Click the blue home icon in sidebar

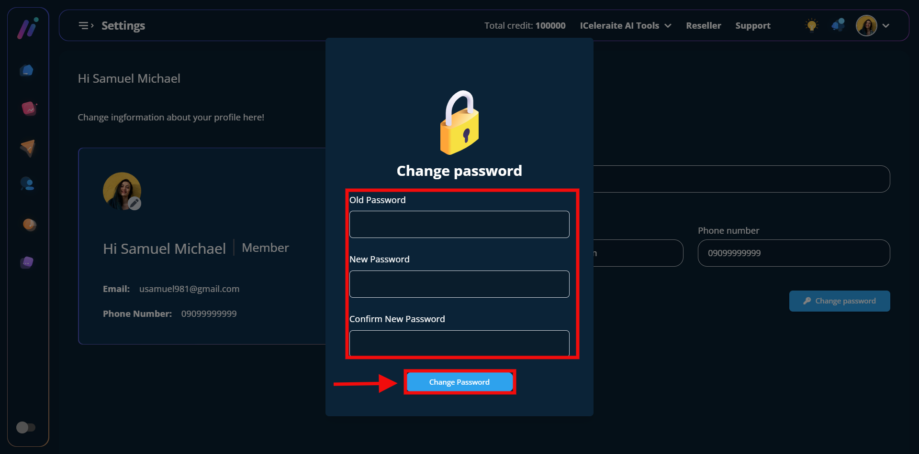pos(27,71)
